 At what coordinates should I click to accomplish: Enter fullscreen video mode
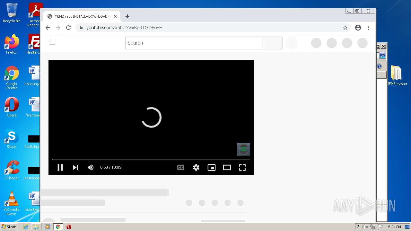click(242, 167)
